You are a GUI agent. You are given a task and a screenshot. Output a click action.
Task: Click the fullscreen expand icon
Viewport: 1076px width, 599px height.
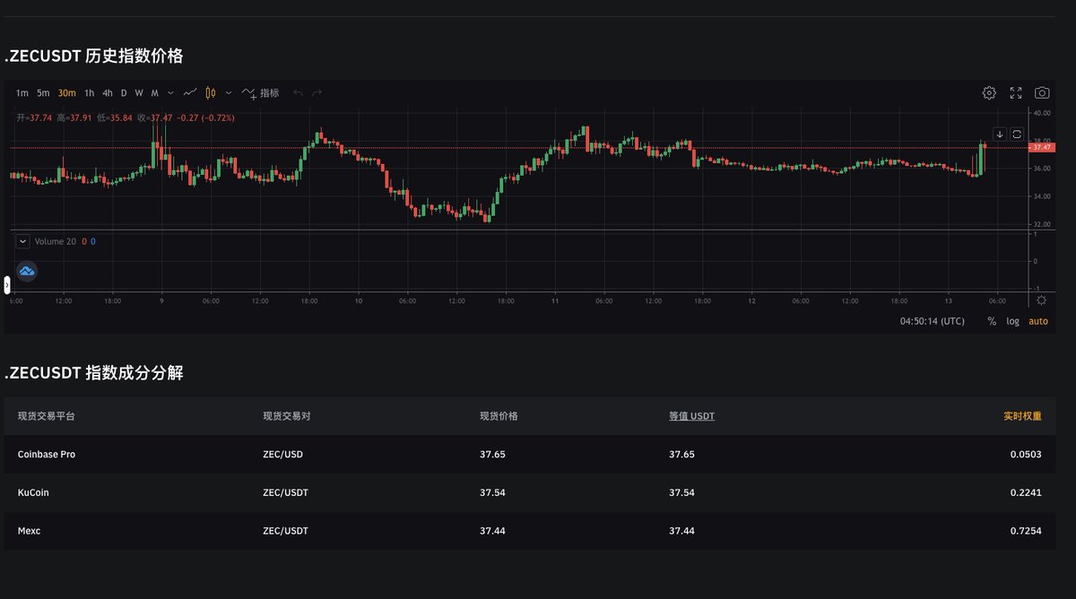click(x=1016, y=92)
